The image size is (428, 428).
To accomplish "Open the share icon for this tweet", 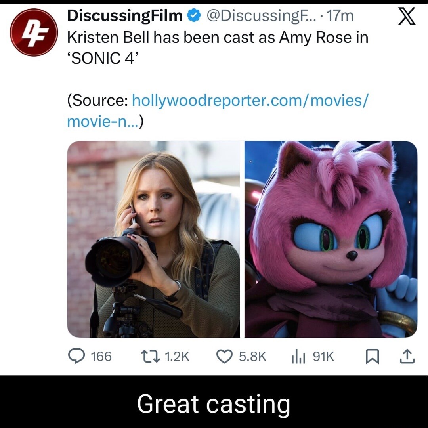I will [x=407, y=357].
